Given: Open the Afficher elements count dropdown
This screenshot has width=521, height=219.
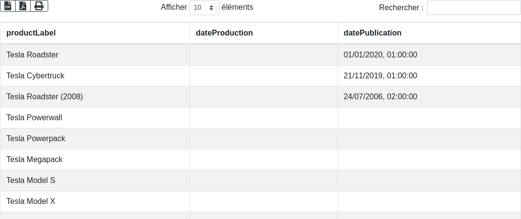Looking at the screenshot, I should click(204, 8).
